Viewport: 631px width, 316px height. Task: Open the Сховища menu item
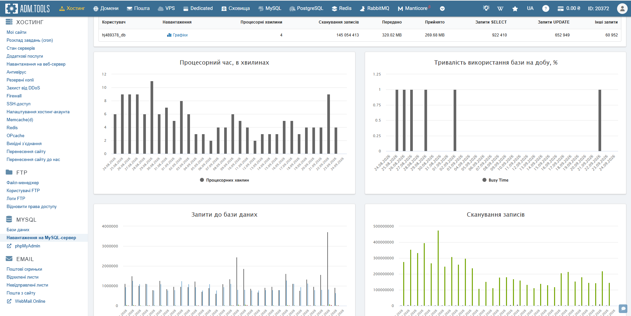[x=235, y=8]
